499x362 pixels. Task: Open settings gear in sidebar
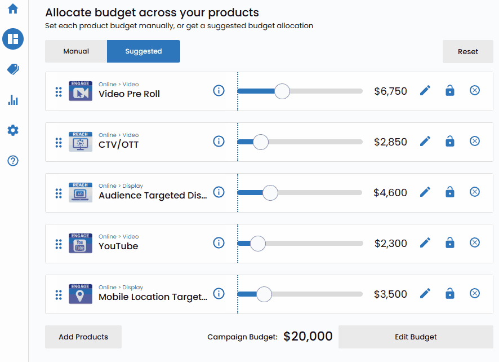pos(13,130)
